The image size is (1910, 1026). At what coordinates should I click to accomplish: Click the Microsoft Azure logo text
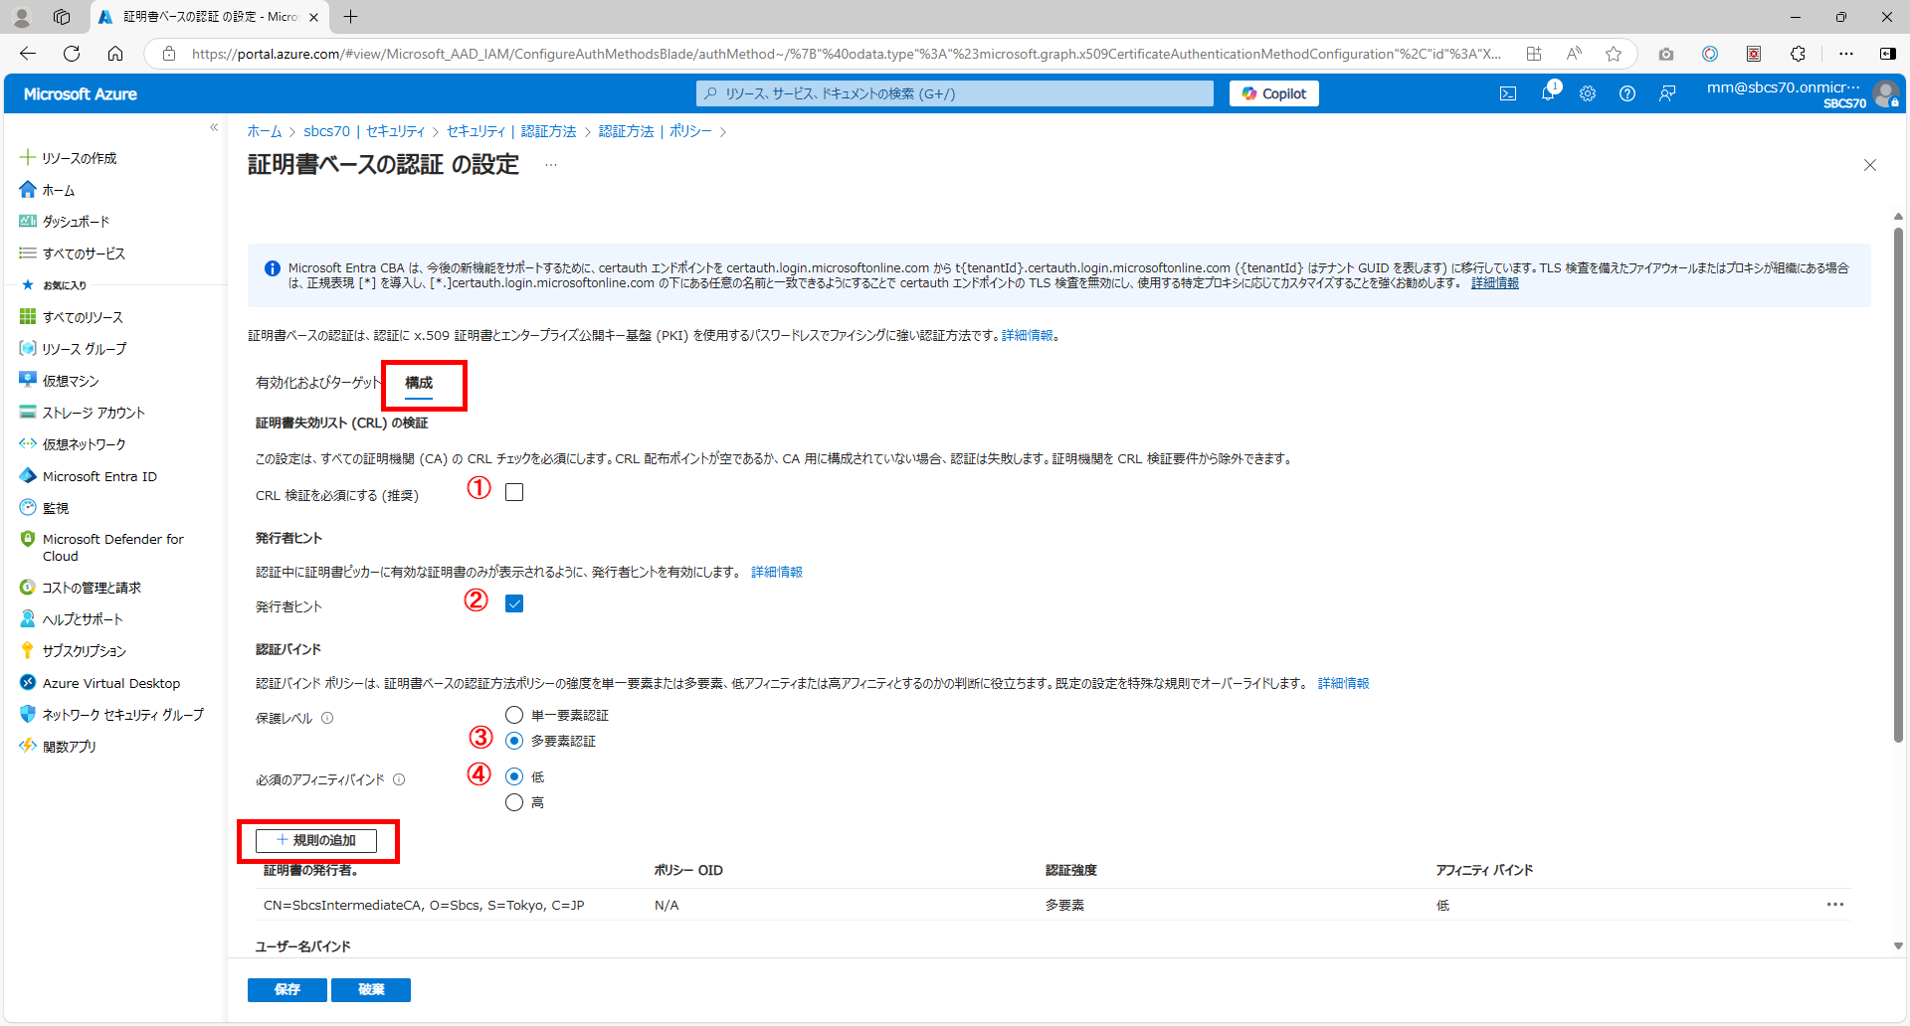pyautogui.click(x=81, y=93)
